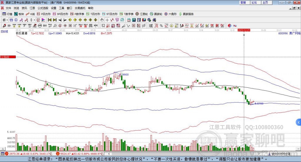Open the 江恩轮 Gann wheel tool
Viewport: 301px width, 162px height.
coord(142,14)
